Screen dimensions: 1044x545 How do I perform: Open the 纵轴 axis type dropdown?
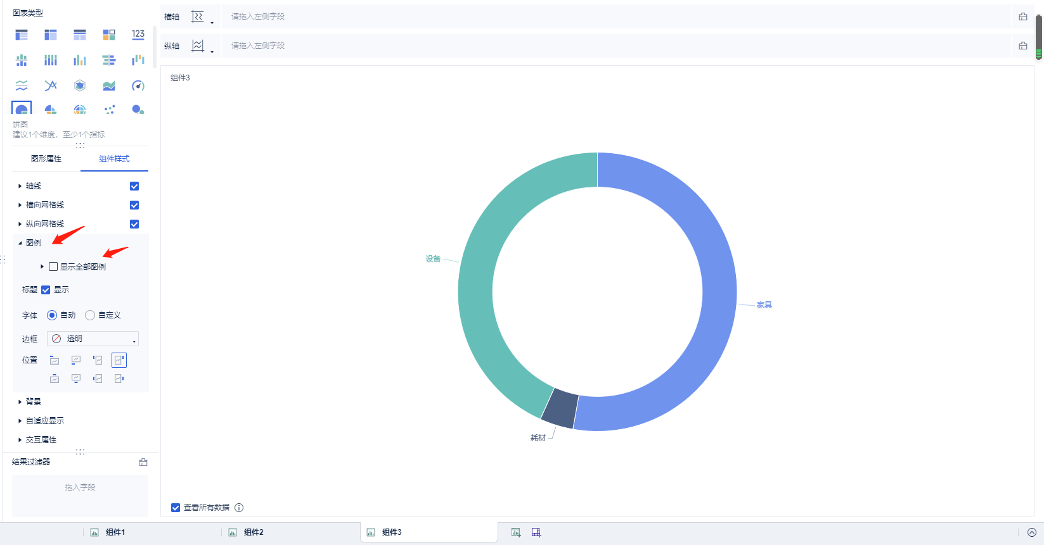point(202,46)
